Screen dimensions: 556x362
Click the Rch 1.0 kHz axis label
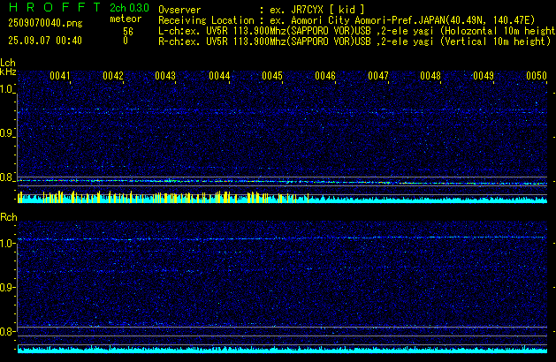[7, 244]
